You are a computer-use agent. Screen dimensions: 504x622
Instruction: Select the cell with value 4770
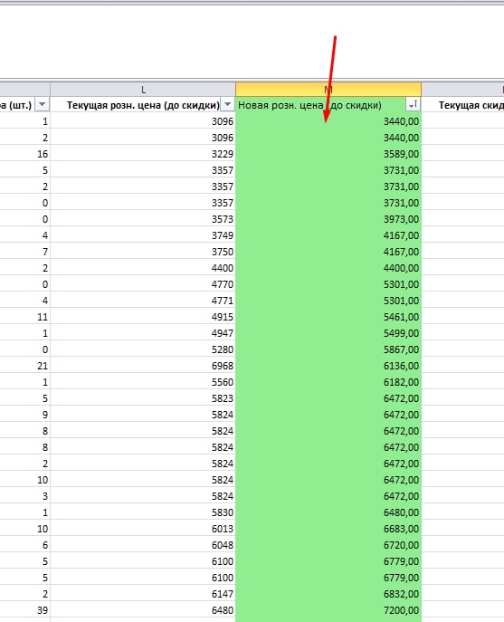click(143, 284)
